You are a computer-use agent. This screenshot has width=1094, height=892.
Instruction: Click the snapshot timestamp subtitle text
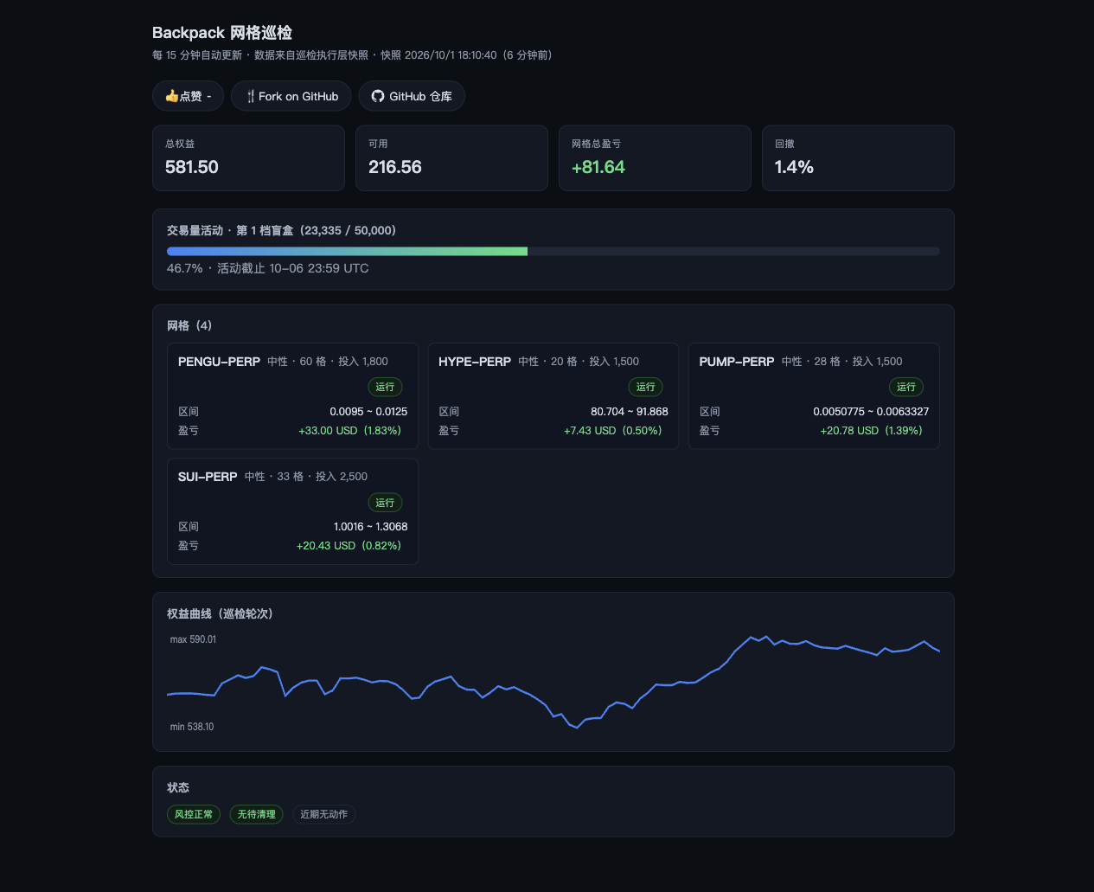tap(352, 55)
